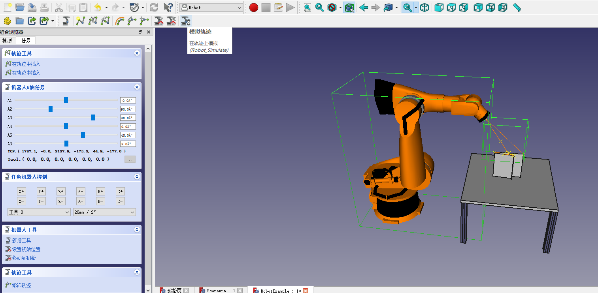Click the A5 axis slider handle
The image size is (598, 293).
pyautogui.click(x=83, y=135)
